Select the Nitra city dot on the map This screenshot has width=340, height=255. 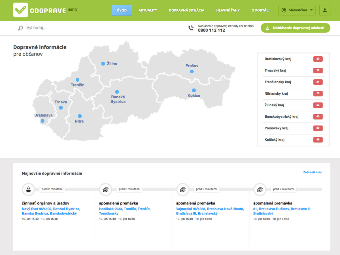tap(80, 116)
